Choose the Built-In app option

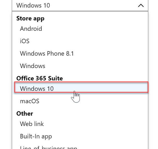[x=80, y=136]
